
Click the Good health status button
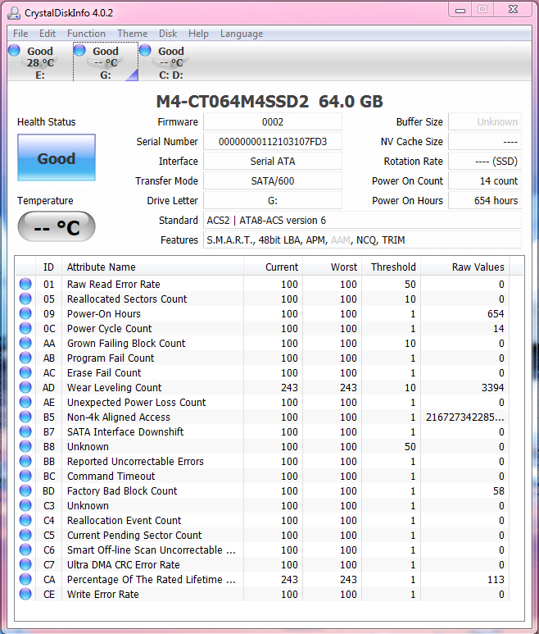[x=57, y=157]
